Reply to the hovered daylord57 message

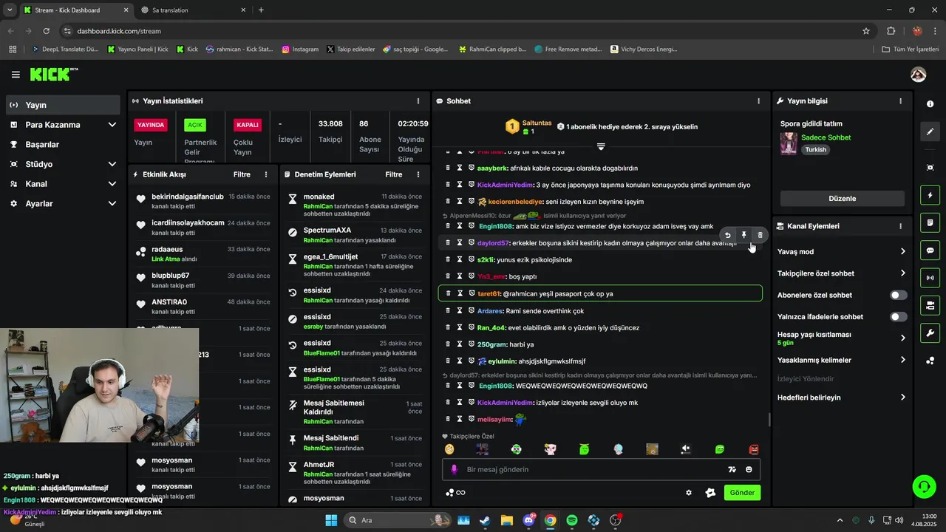tap(727, 235)
